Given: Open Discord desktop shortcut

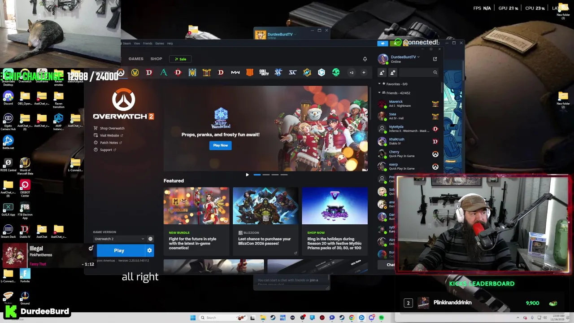Looking at the screenshot, I should pyautogui.click(x=8, y=98).
